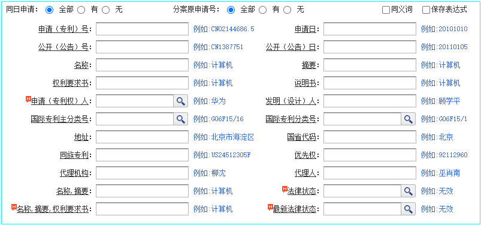Enable the 保存表达式 checkbox
Image resolution: width=481 pixels, height=225 pixels.
[x=426, y=10]
